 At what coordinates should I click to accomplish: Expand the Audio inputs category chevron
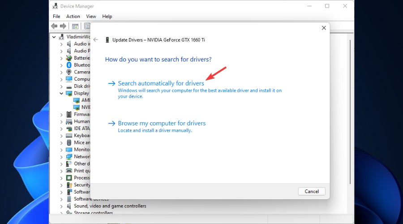[61, 44]
